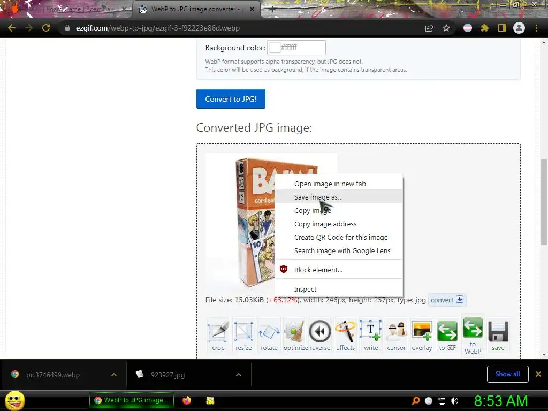Click the Convert to JPG! button

pos(231,99)
